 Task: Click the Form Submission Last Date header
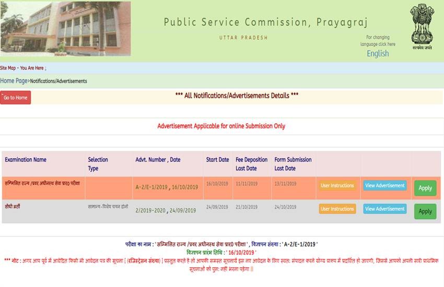(293, 164)
